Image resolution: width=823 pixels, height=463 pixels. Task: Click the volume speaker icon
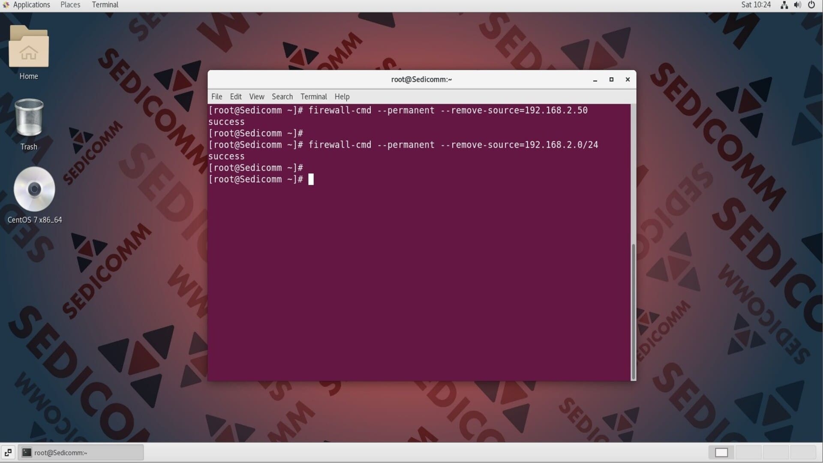[797, 5]
